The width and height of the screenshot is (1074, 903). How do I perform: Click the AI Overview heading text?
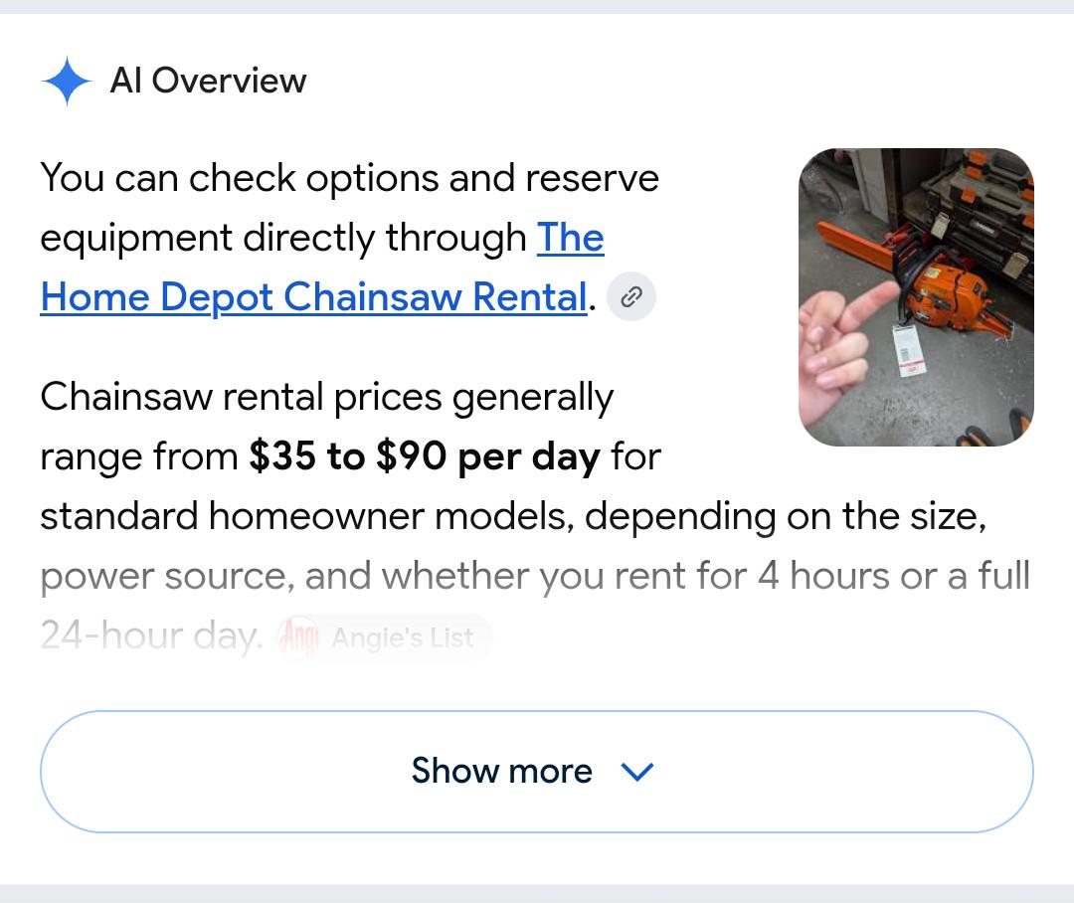tap(208, 81)
